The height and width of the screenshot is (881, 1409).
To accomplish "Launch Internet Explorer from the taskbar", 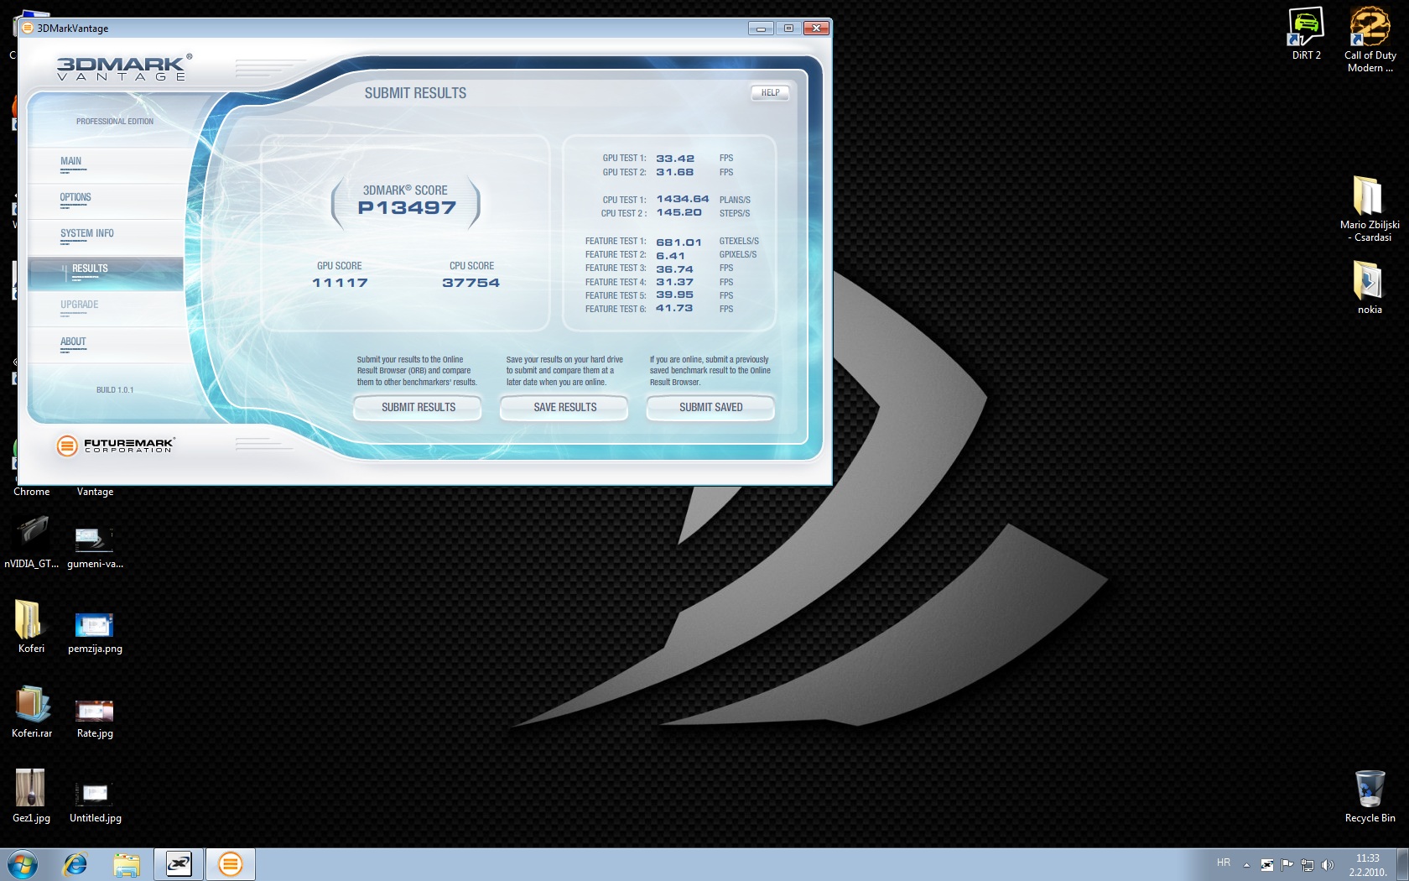I will 75,864.
